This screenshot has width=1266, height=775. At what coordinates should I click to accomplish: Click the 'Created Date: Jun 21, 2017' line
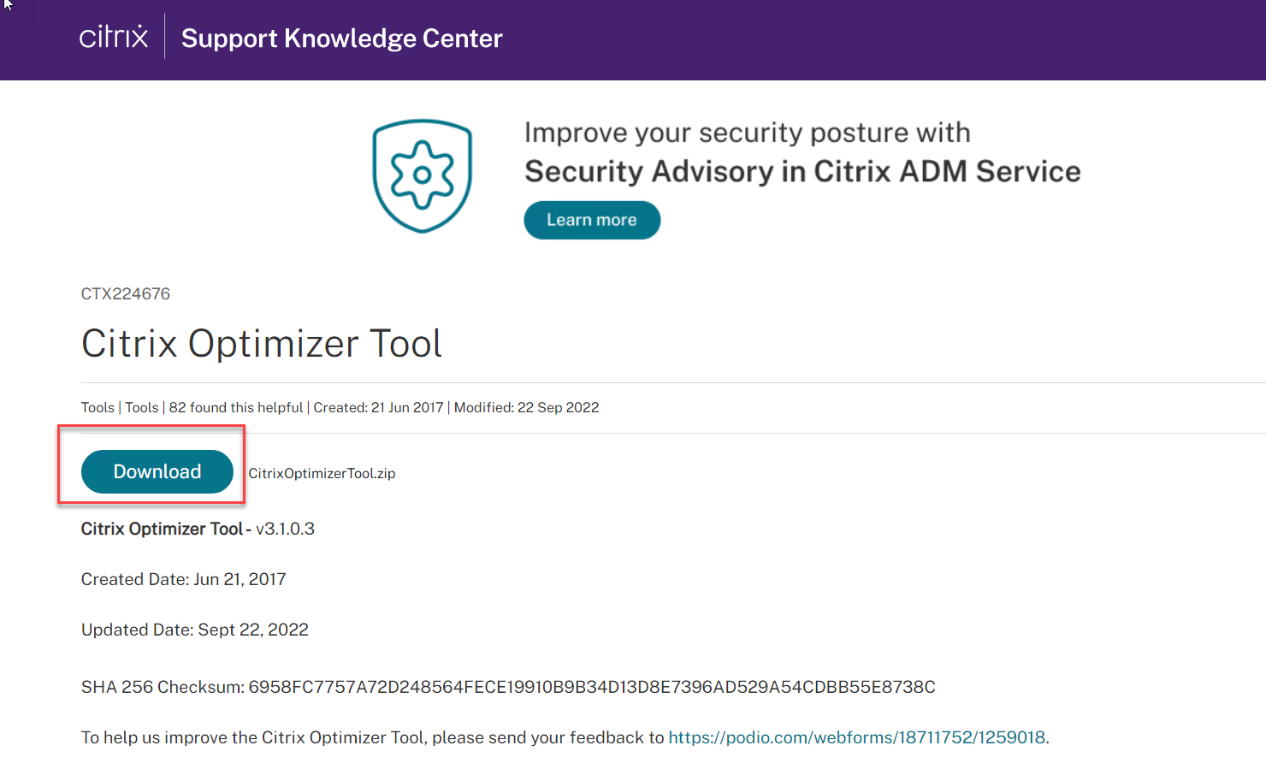pos(184,579)
